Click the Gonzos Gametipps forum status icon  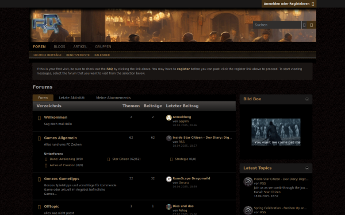click(39, 179)
